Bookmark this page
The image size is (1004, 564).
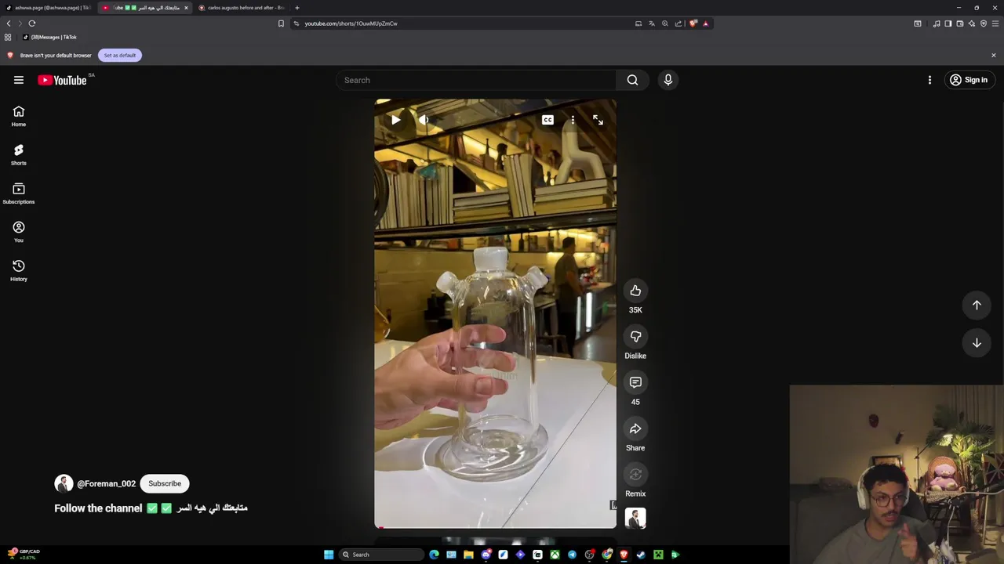point(281,23)
